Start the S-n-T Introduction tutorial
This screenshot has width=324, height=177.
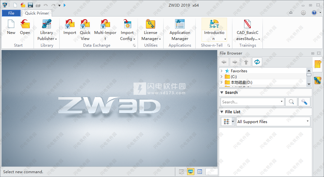click(214, 24)
